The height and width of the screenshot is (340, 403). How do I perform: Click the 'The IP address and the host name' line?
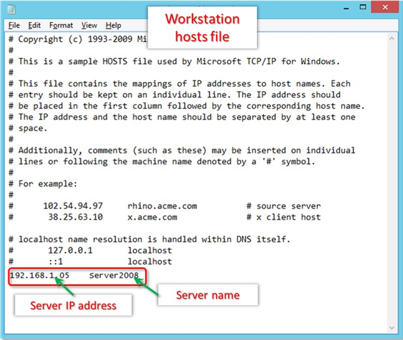click(182, 117)
